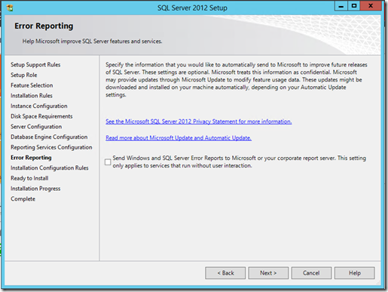Select Instance Configuration step

[39, 106]
